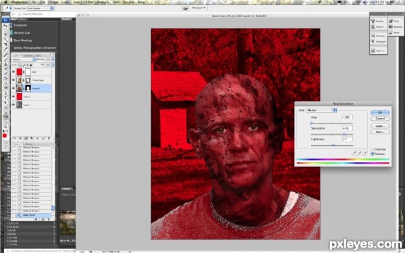Click the OK button in Hue/Saturation
The height and width of the screenshot is (253, 405).
pyautogui.click(x=380, y=113)
